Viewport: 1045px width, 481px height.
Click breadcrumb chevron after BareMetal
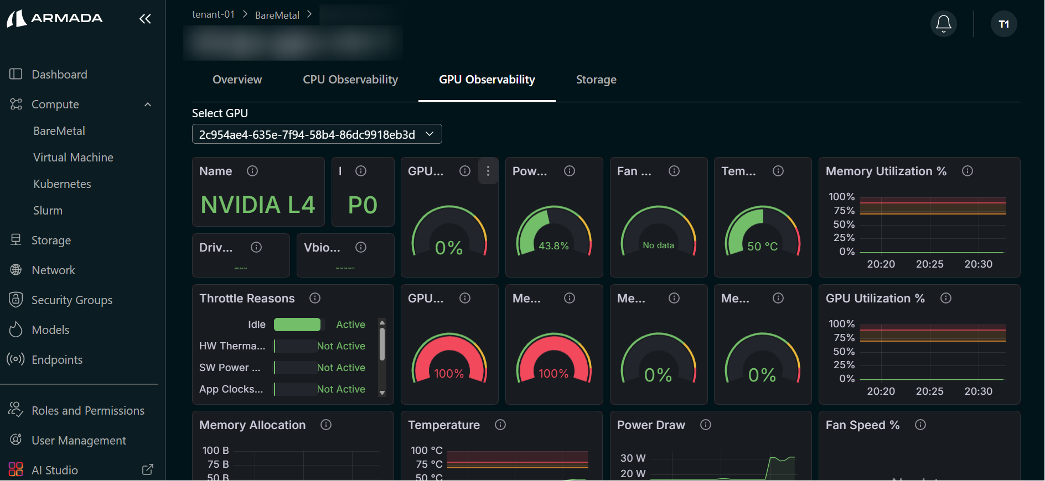pyautogui.click(x=309, y=14)
